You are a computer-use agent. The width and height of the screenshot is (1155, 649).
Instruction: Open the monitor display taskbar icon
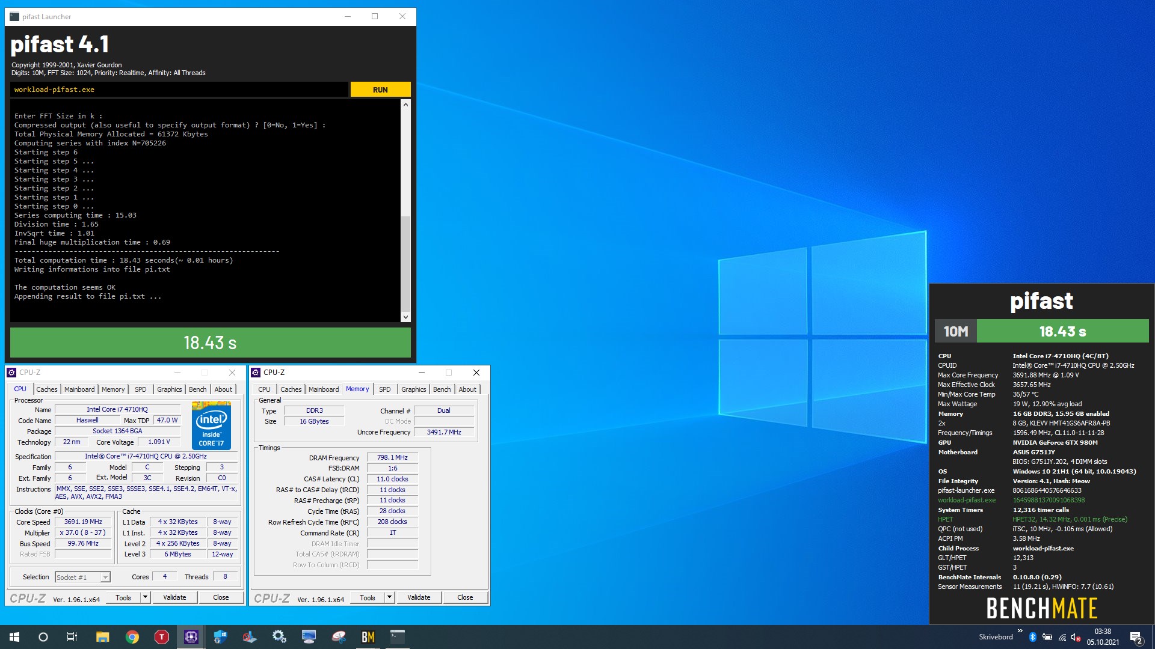click(309, 637)
